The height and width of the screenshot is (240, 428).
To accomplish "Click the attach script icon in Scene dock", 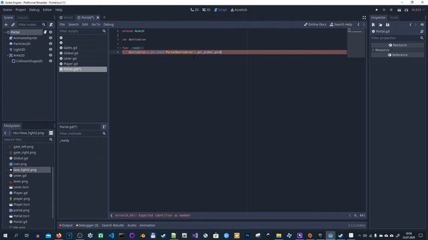I will (51, 25).
